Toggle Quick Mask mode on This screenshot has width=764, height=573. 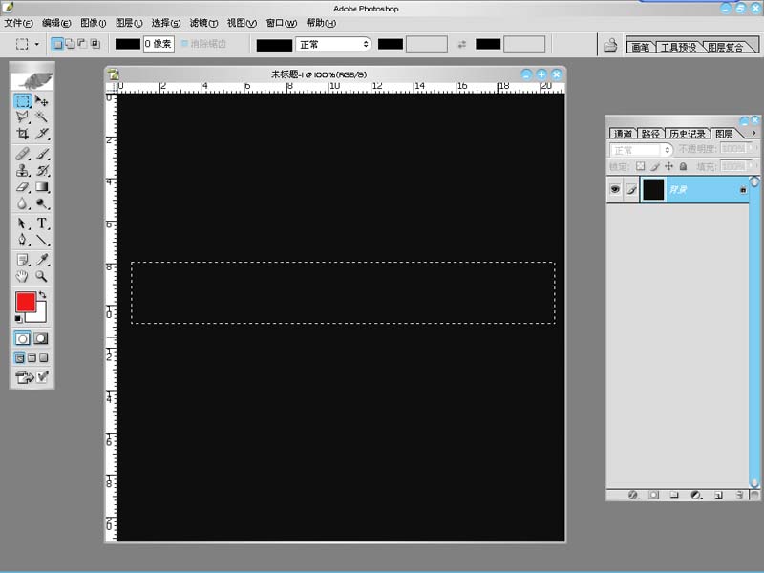click(41, 338)
